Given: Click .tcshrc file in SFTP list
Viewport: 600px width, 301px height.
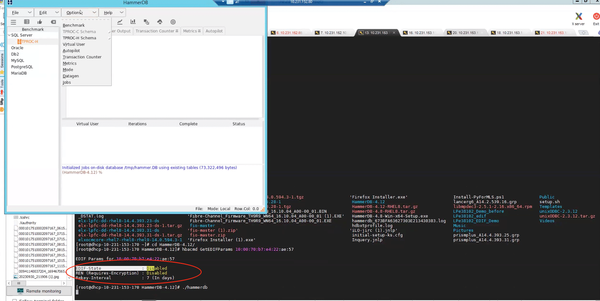Looking at the screenshot, I should pyautogui.click(x=24, y=217).
